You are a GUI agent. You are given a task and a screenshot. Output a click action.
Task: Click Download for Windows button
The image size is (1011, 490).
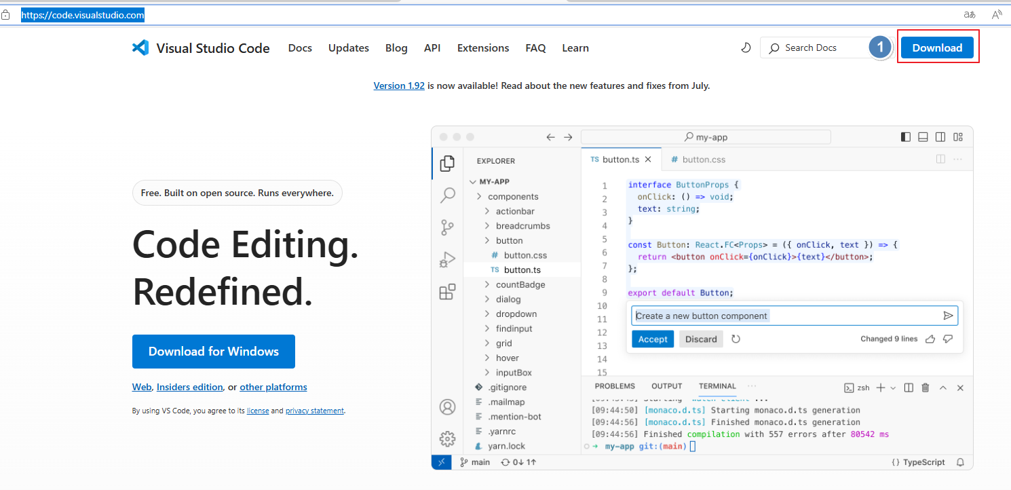pos(214,352)
